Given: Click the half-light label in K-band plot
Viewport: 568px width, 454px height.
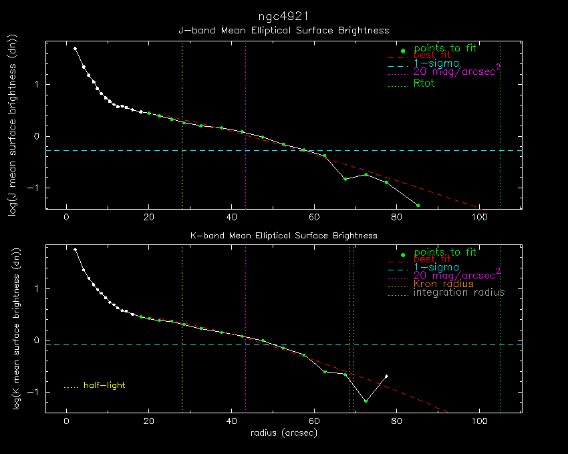Looking at the screenshot, I should 104,385.
